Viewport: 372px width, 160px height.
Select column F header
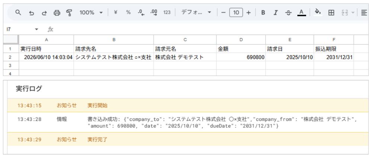pyautogui.click(x=334, y=40)
